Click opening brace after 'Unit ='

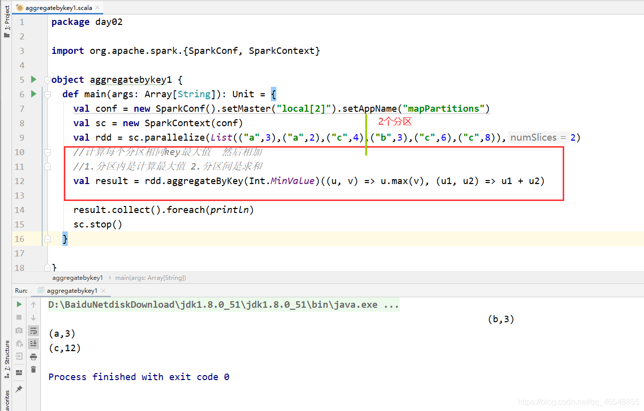273,94
